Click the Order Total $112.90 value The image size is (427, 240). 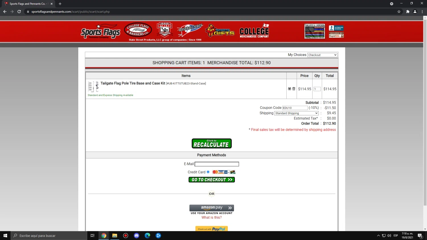point(329,123)
